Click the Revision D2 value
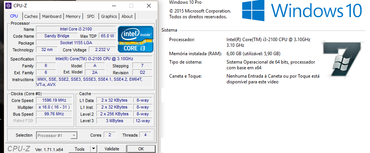Screen dimensions: 370x153 coord(142,72)
